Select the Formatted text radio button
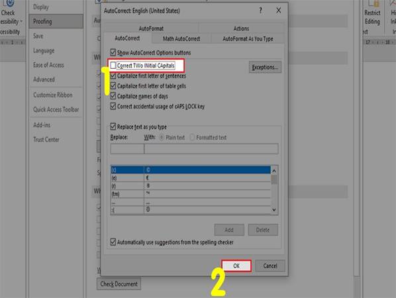 192,137
